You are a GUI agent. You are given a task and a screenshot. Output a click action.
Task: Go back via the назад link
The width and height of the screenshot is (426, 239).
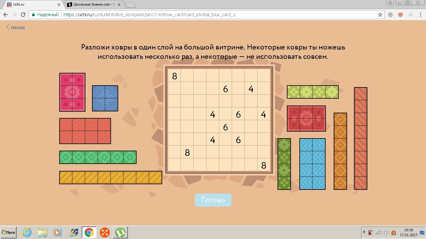point(15,27)
